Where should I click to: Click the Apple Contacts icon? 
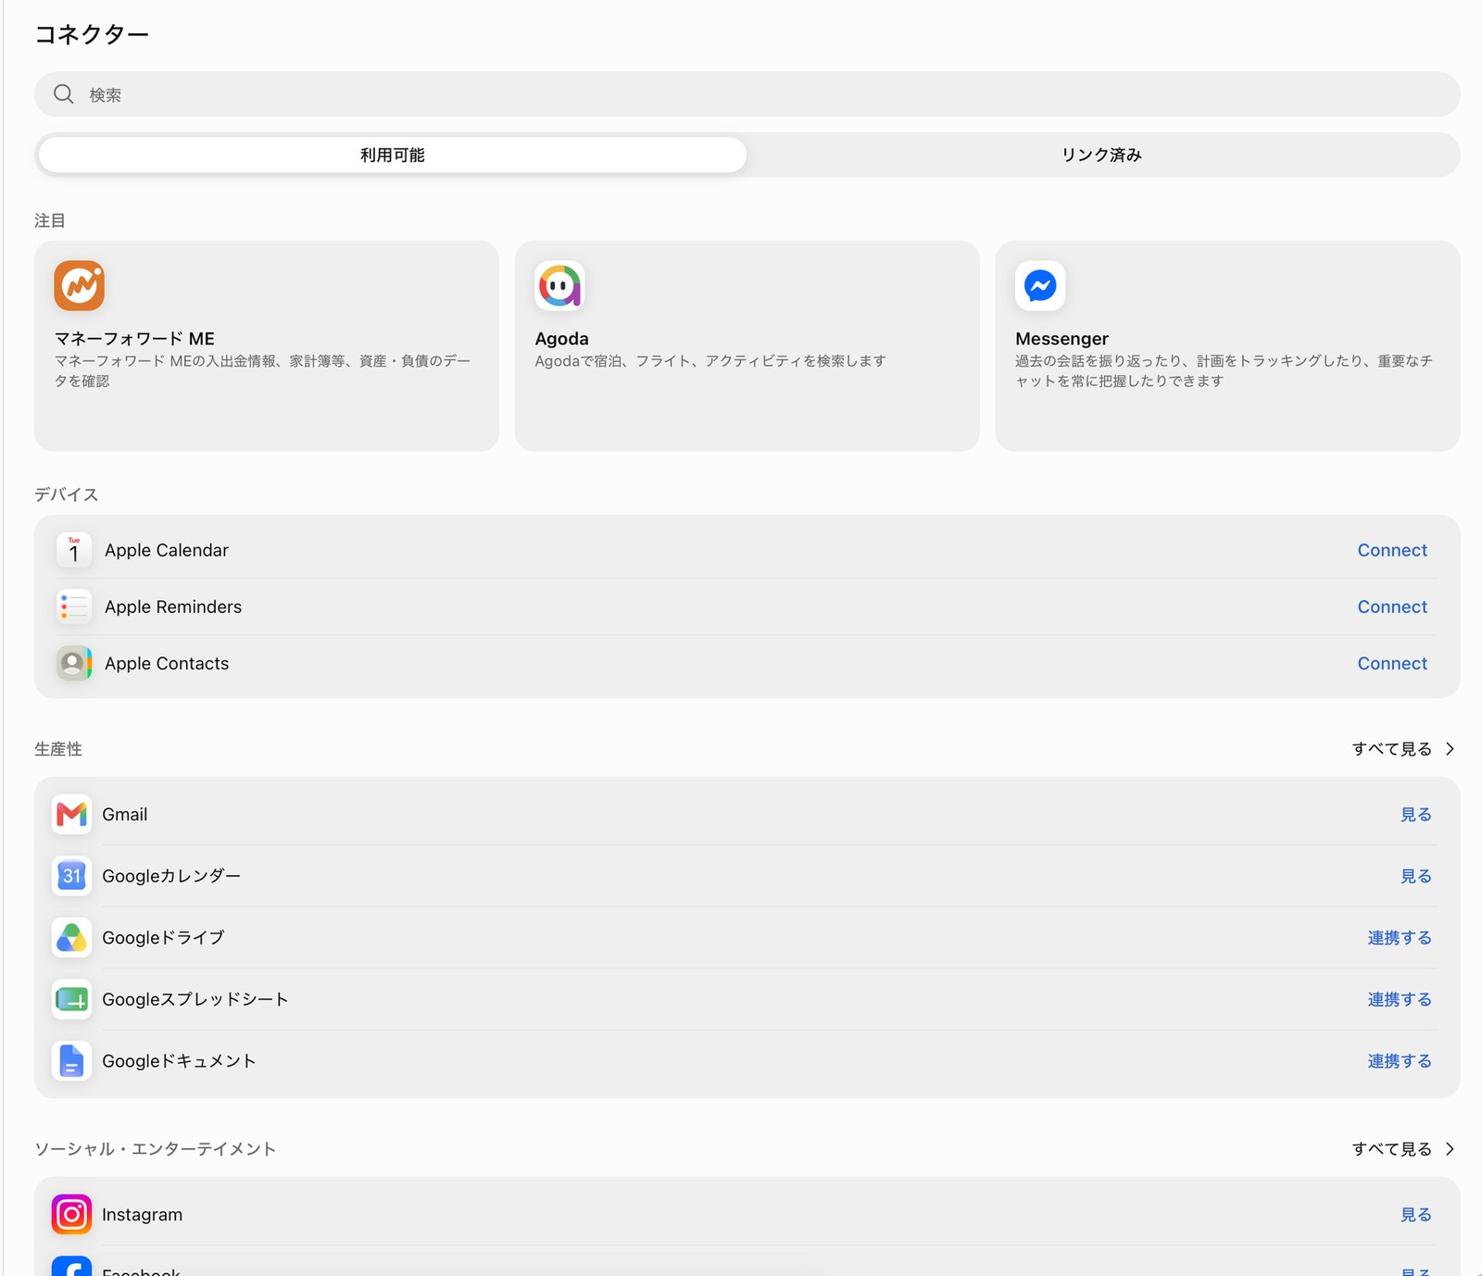(x=74, y=663)
